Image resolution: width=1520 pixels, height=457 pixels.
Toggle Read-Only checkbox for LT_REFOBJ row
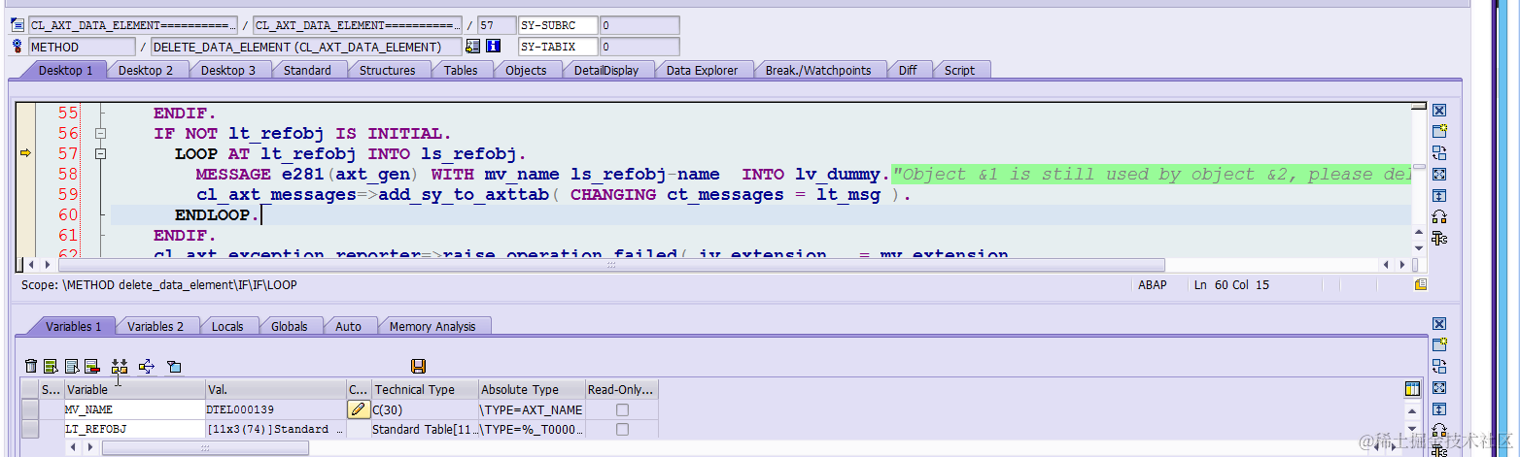[622, 429]
